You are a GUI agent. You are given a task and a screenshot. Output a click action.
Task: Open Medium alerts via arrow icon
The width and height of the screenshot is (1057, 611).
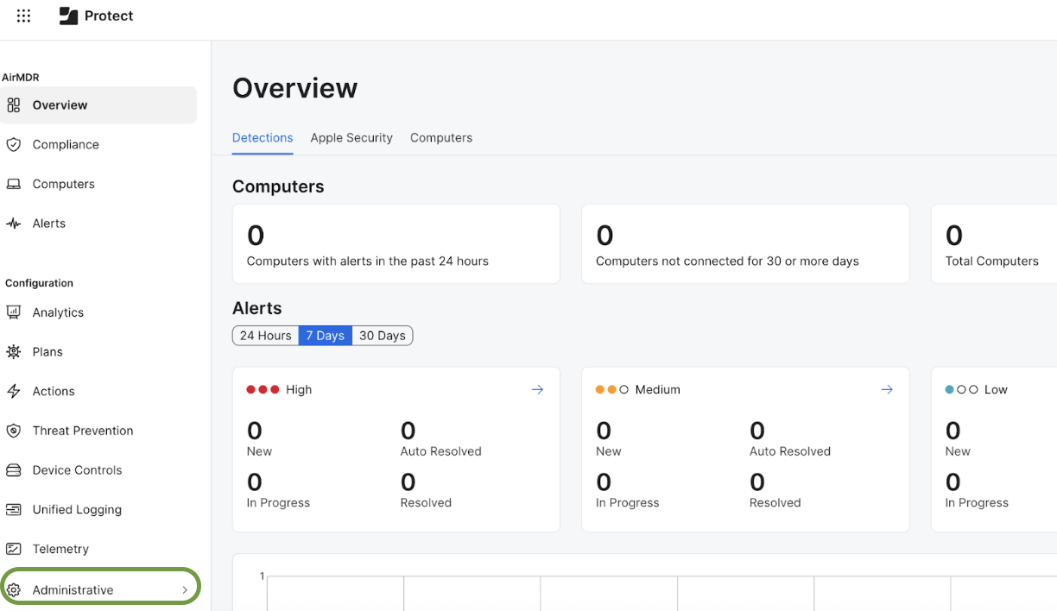887,390
